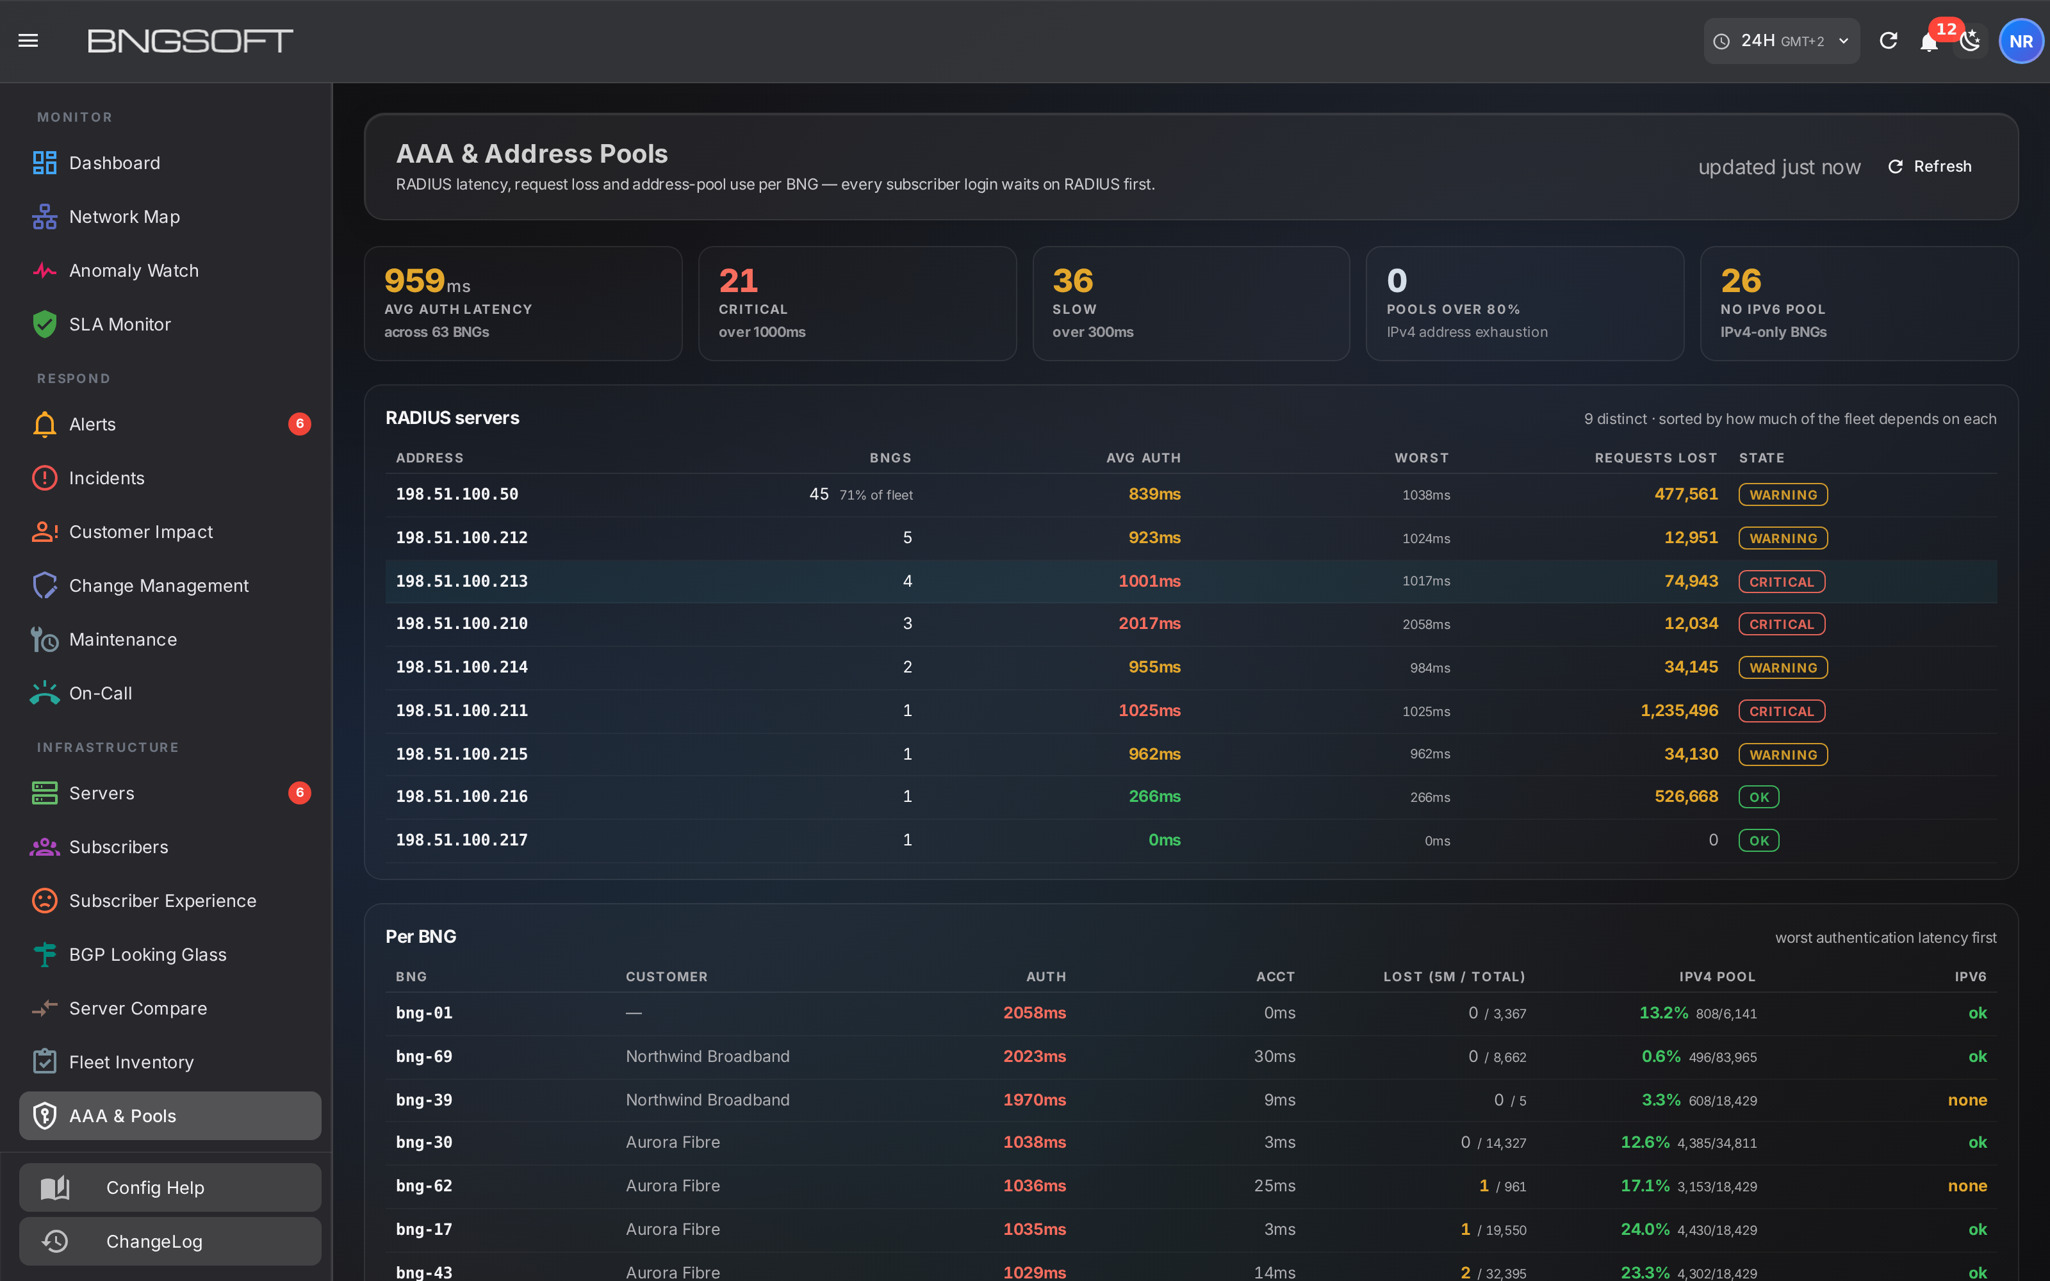Open the ChangeLog button
Image resolution: width=2050 pixels, height=1281 pixels.
tap(169, 1241)
